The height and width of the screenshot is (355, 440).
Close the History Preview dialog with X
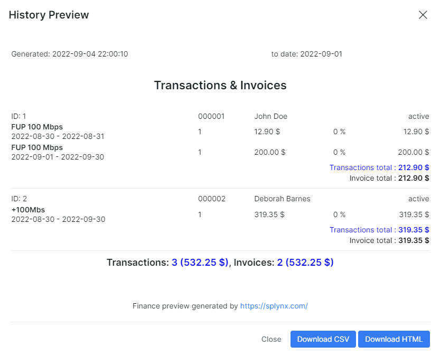pos(423,15)
